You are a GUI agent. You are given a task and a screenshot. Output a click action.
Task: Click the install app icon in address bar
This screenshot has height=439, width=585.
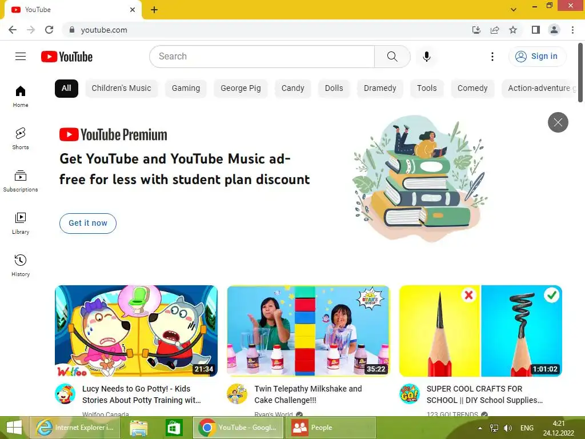pyautogui.click(x=476, y=30)
